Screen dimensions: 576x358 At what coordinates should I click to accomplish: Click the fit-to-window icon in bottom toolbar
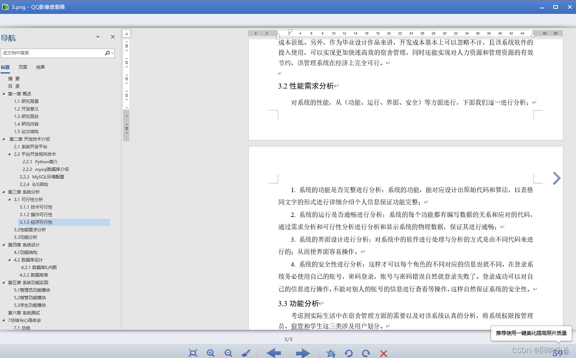coord(193,353)
